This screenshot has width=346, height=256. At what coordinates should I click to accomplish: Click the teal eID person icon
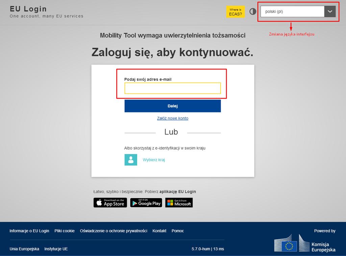click(x=131, y=159)
